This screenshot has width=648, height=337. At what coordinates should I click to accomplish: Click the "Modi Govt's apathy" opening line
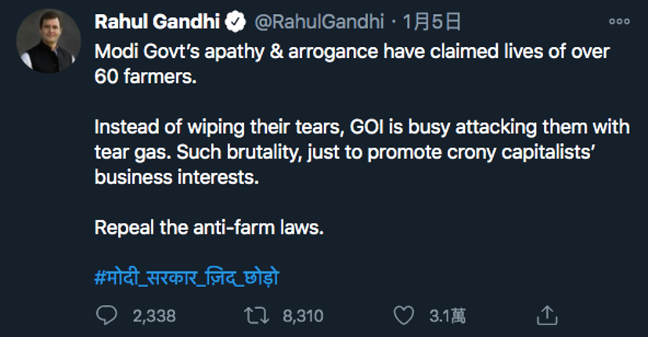351,52
